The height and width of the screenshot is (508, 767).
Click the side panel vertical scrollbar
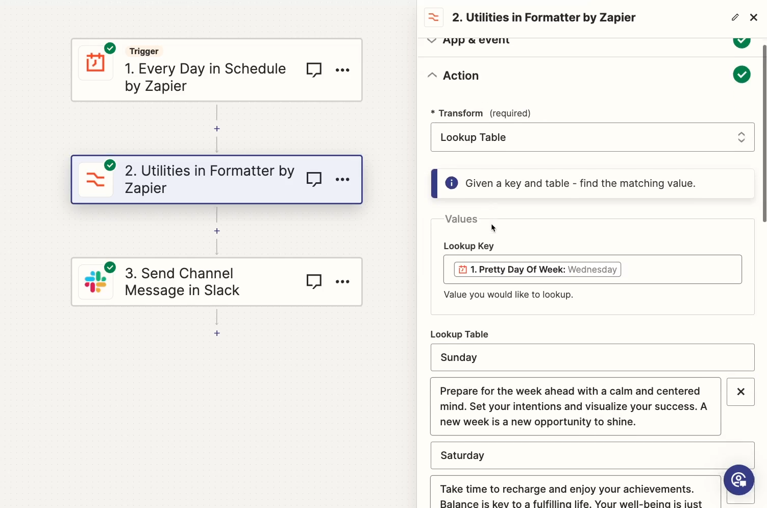coord(764,134)
